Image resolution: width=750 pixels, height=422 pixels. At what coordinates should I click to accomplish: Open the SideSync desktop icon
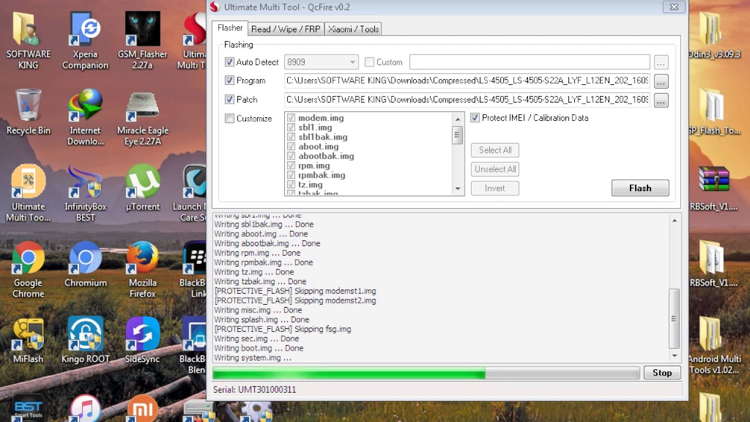[x=142, y=339]
